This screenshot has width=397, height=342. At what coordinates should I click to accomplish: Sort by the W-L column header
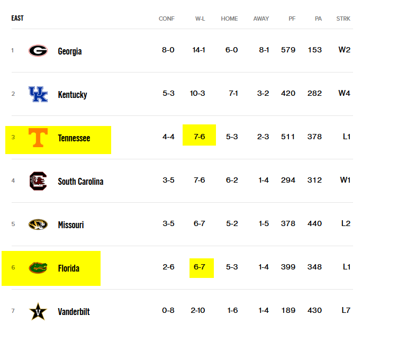200,19
